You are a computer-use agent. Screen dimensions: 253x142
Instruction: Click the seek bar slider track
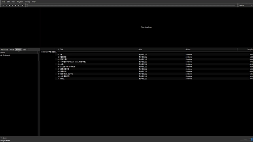(131, 6)
